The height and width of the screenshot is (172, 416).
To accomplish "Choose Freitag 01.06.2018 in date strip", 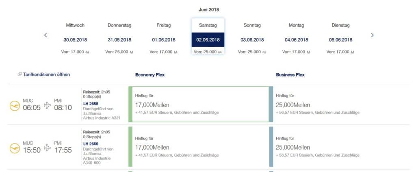I will 164,37.
